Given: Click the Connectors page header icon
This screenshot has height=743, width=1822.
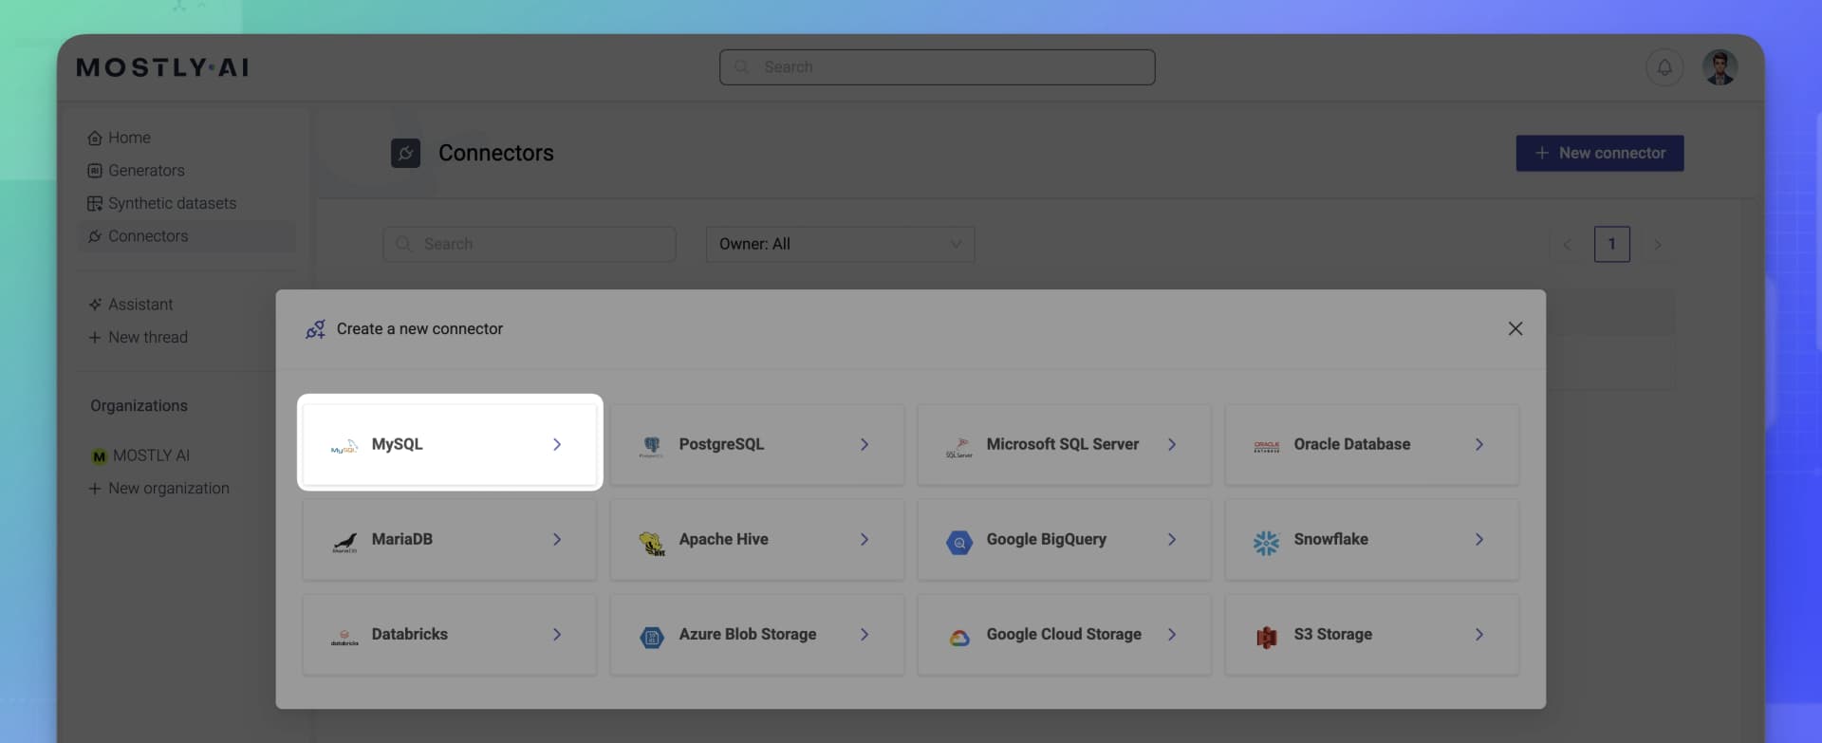Looking at the screenshot, I should coord(405,153).
